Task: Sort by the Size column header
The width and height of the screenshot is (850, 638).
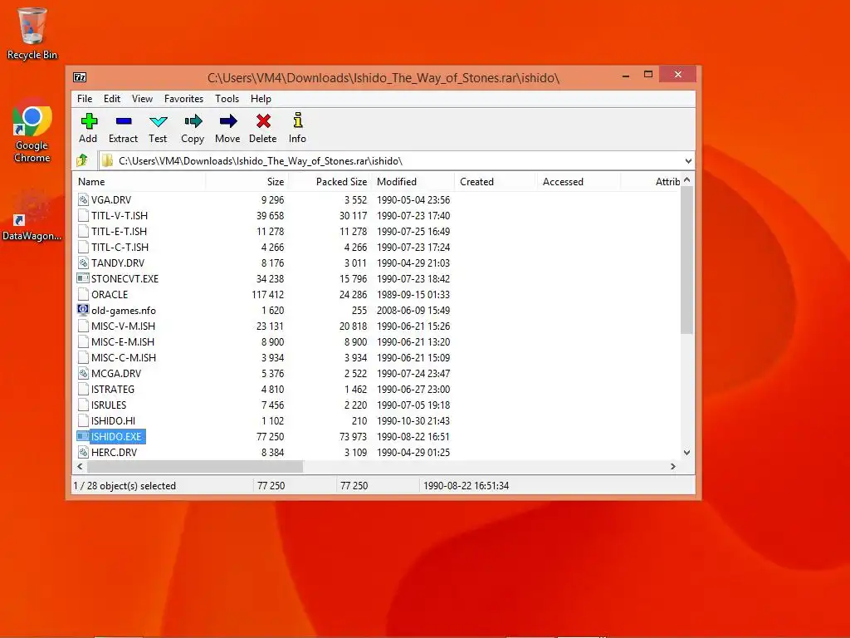Action: [247, 182]
